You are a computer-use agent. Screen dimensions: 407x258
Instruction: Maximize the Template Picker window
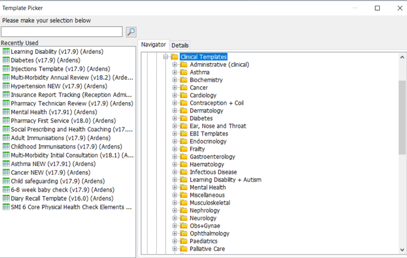tap(377, 8)
